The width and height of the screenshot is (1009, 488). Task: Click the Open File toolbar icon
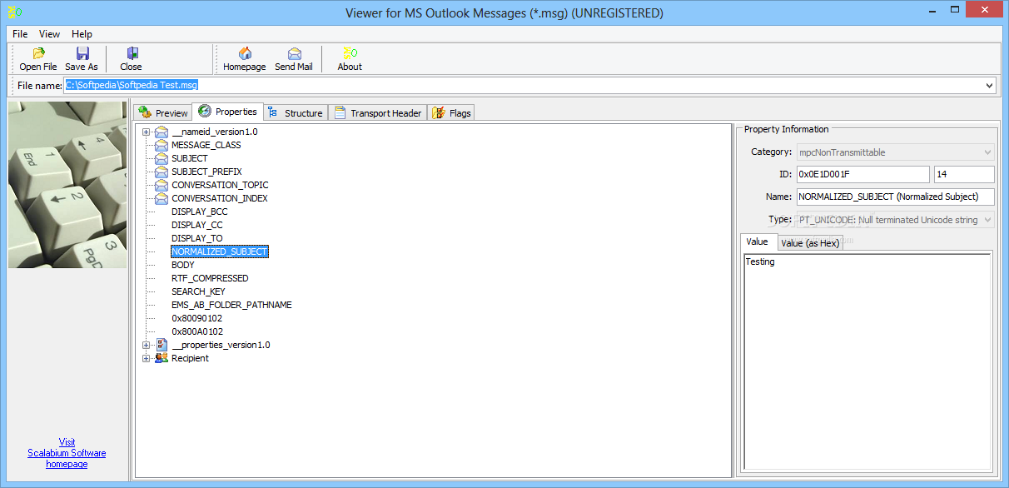coord(38,53)
